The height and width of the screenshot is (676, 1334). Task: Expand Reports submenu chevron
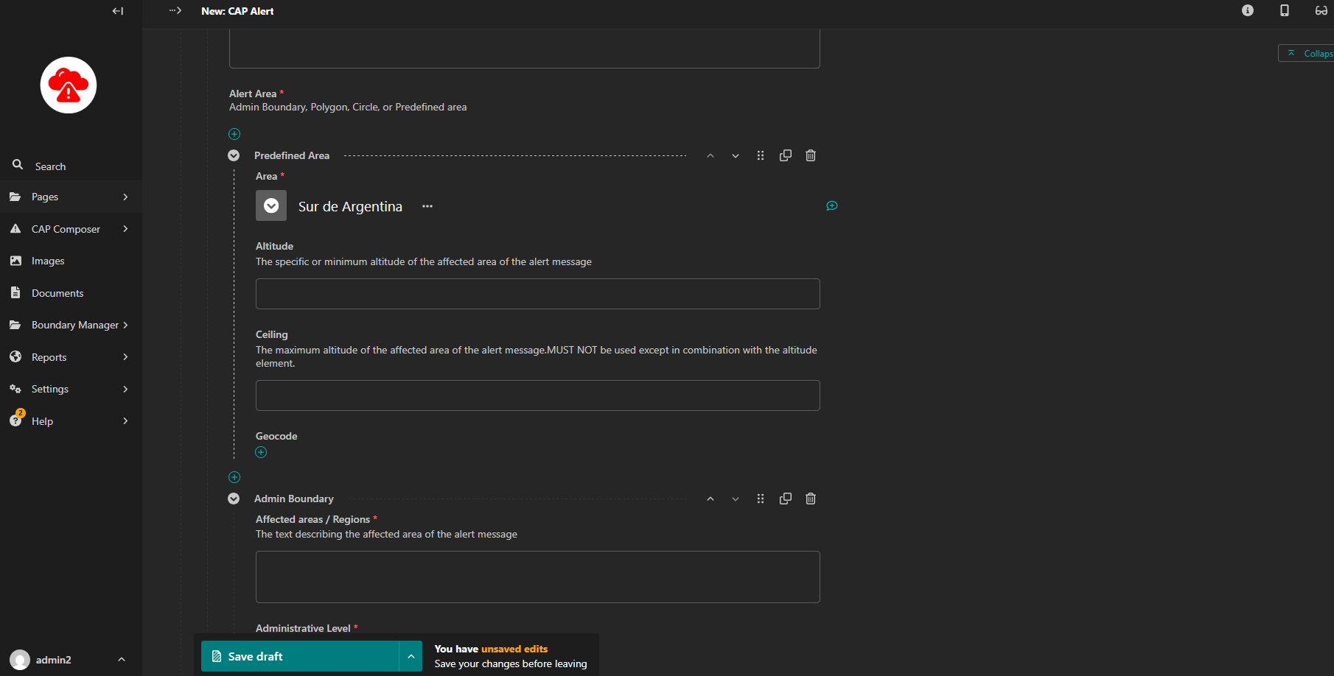tap(125, 357)
